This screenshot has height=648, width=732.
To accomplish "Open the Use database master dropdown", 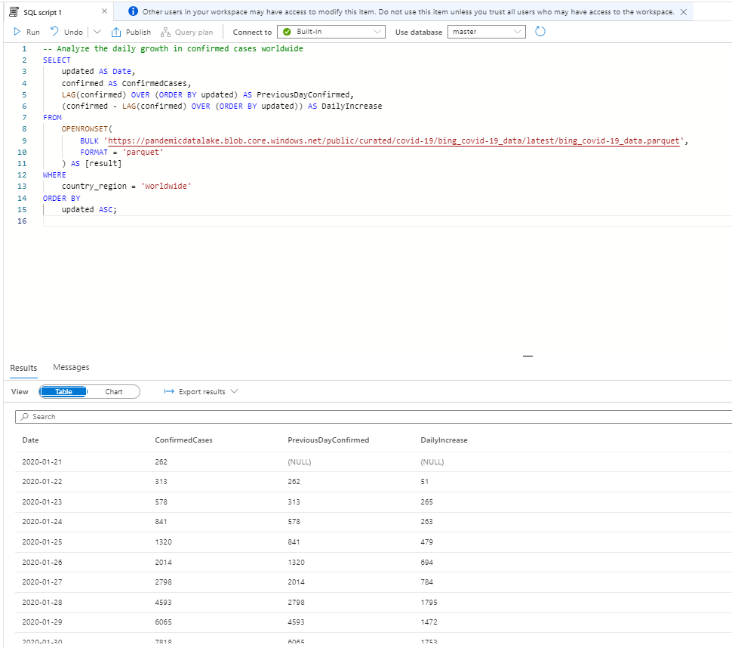I will (x=486, y=32).
